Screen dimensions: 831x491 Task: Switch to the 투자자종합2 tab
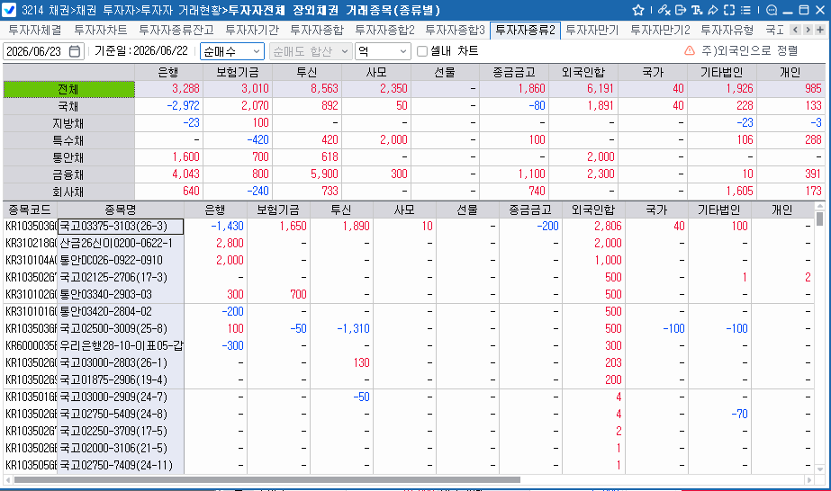[x=384, y=31]
